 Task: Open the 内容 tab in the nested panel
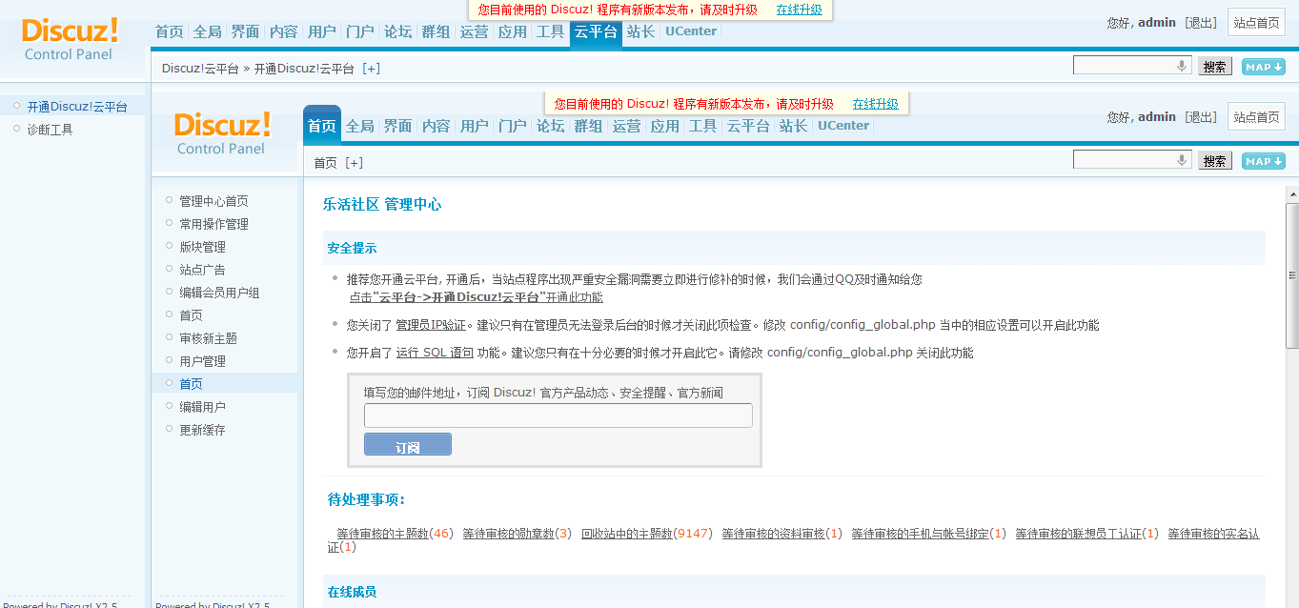tap(436, 126)
